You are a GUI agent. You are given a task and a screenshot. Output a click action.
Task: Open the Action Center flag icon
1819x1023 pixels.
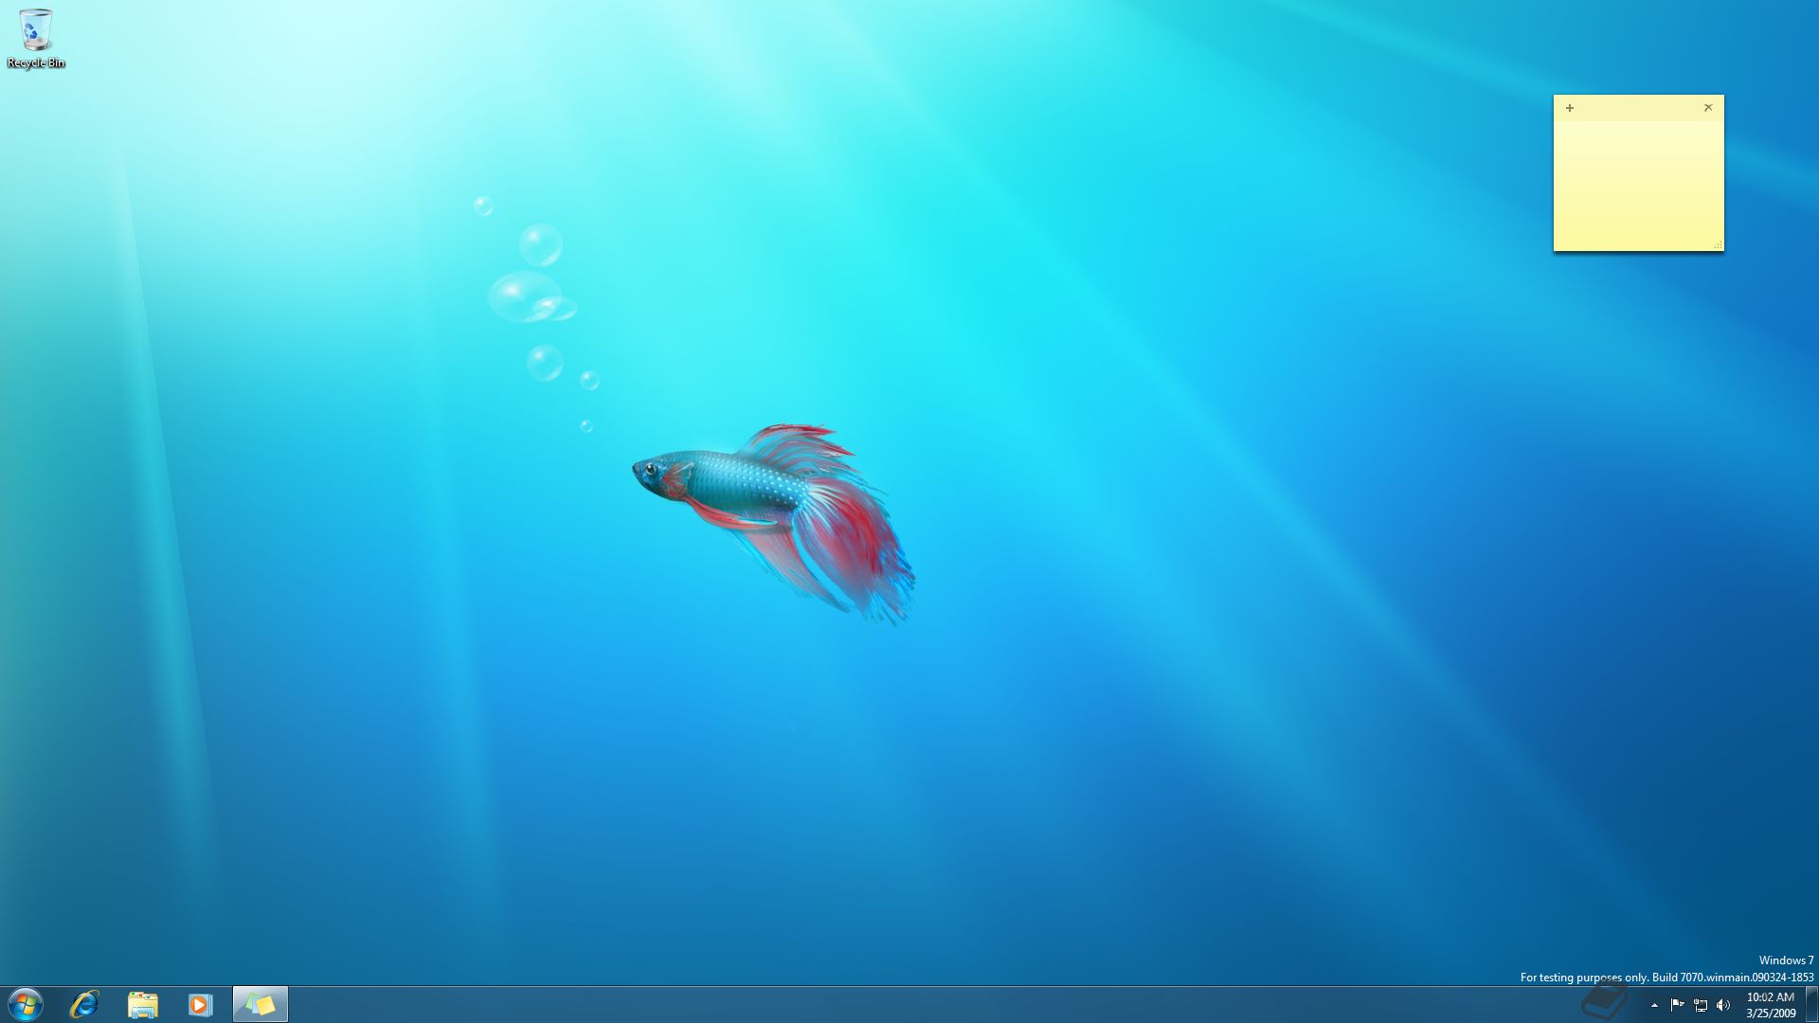[1677, 1005]
